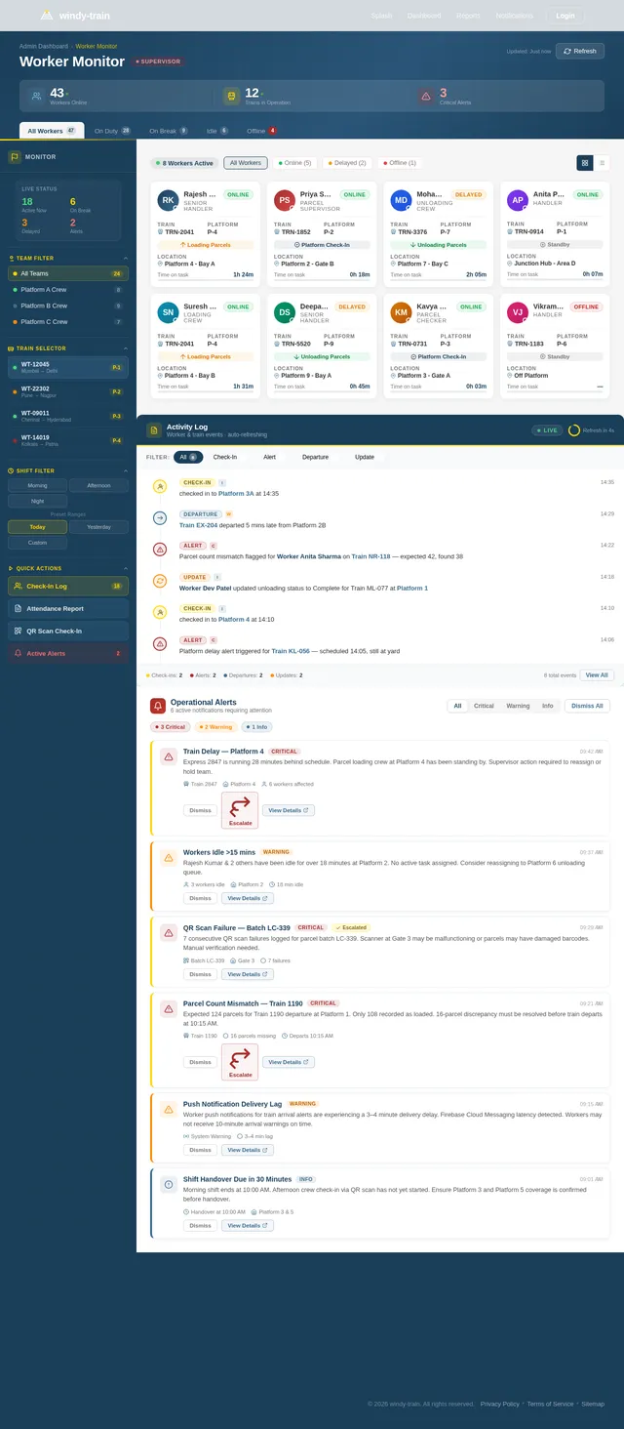Click the auto-refresh countdown spinner
The image size is (624, 1429).
(574, 429)
